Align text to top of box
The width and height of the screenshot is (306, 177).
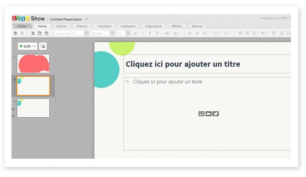(274, 33)
